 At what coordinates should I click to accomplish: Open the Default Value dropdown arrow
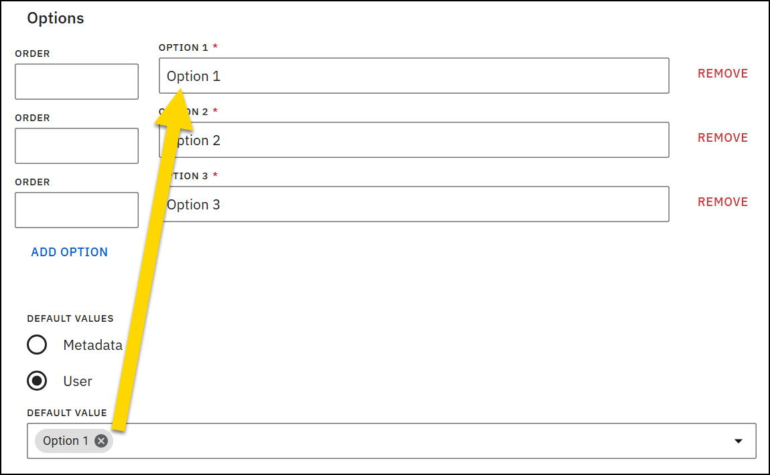[738, 440]
